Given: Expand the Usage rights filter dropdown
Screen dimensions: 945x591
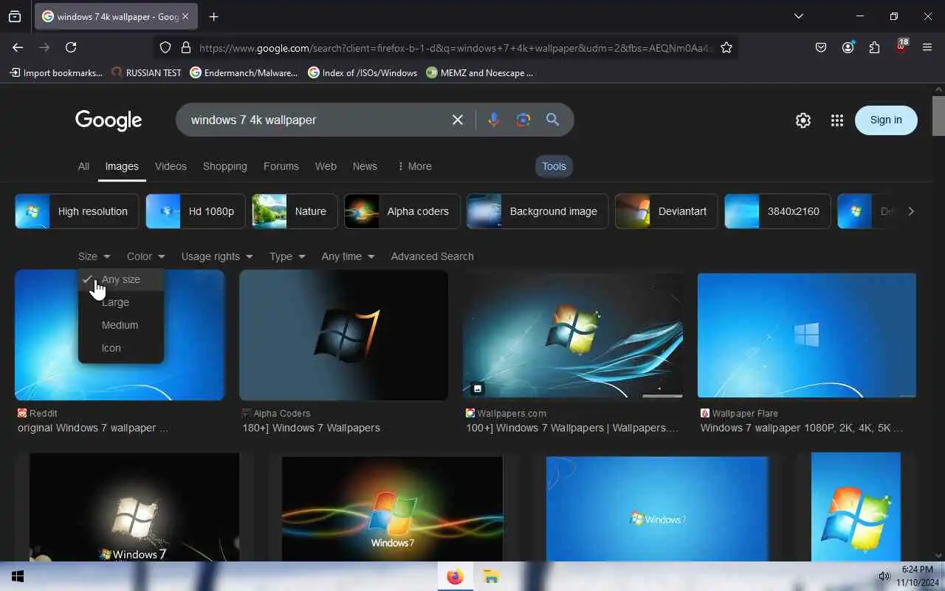Looking at the screenshot, I should click(217, 256).
